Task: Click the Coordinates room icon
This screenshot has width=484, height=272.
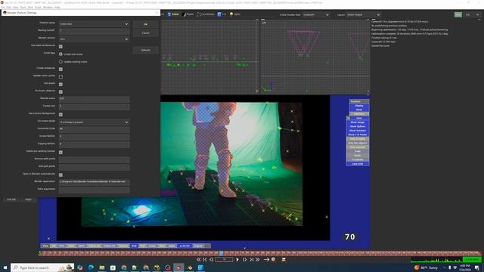Action: click(x=198, y=14)
